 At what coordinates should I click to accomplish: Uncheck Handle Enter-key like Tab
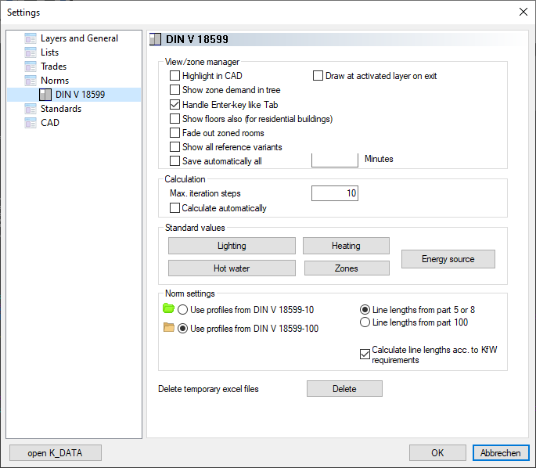174,104
